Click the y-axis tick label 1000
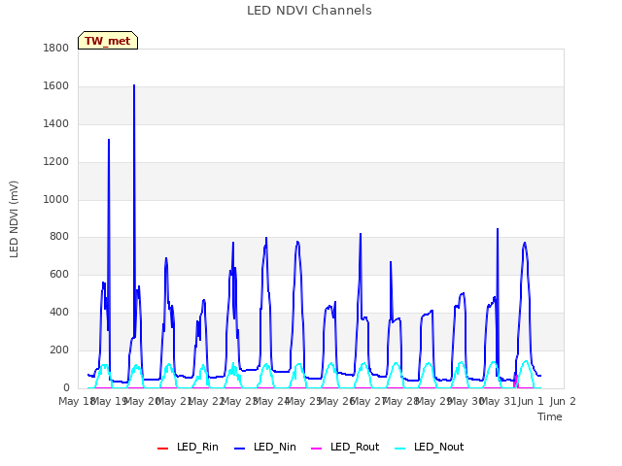This screenshot has width=622, height=466. (56, 199)
